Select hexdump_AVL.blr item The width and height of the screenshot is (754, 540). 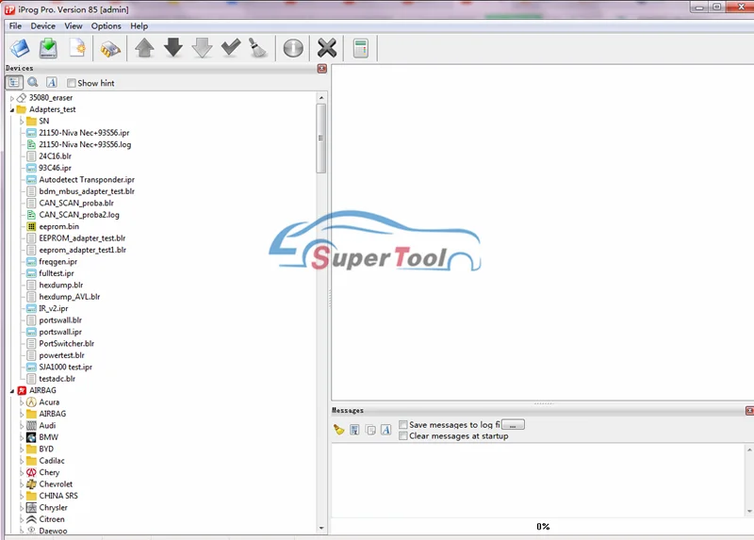point(69,297)
